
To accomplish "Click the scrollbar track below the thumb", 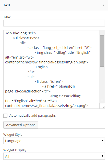I will point(102,82).
